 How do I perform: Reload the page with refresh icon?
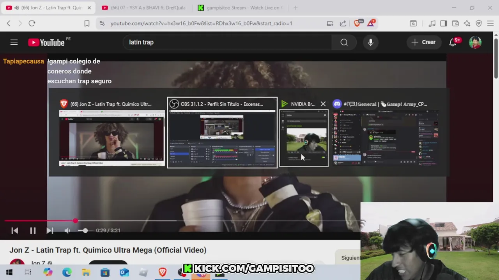tap(32, 23)
